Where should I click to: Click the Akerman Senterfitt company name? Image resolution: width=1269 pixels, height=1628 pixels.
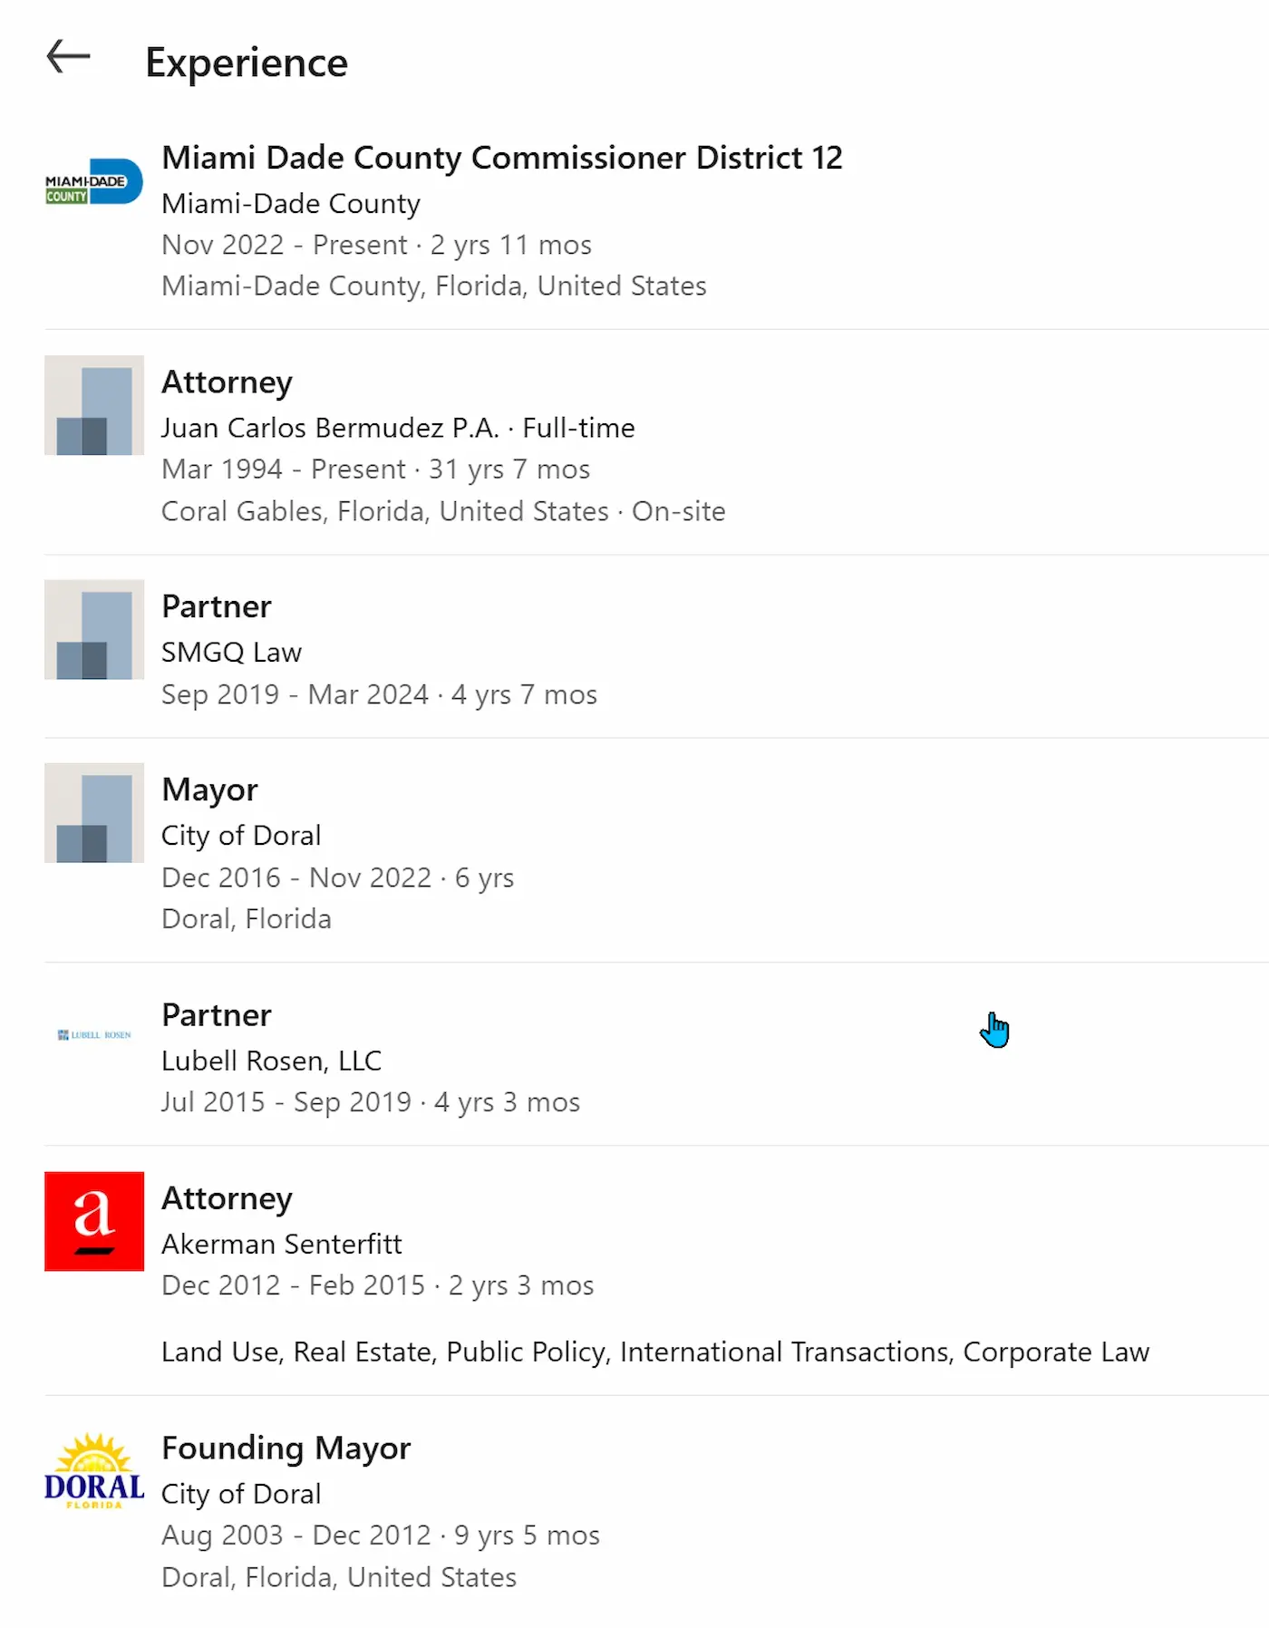tap(281, 1244)
